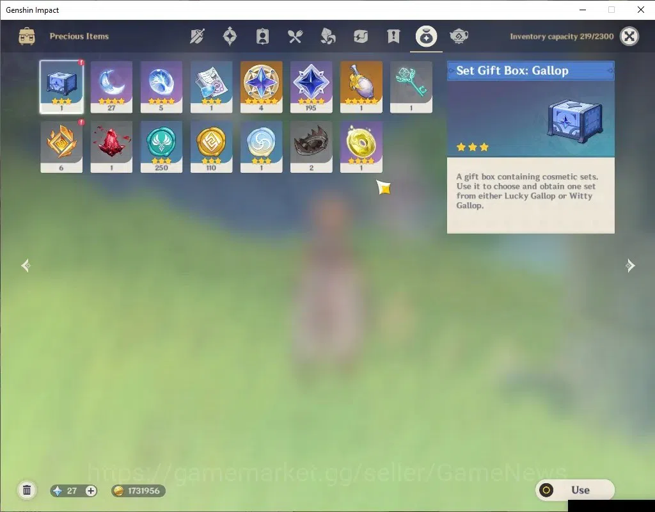Select the crescent moon item with 27

(111, 87)
